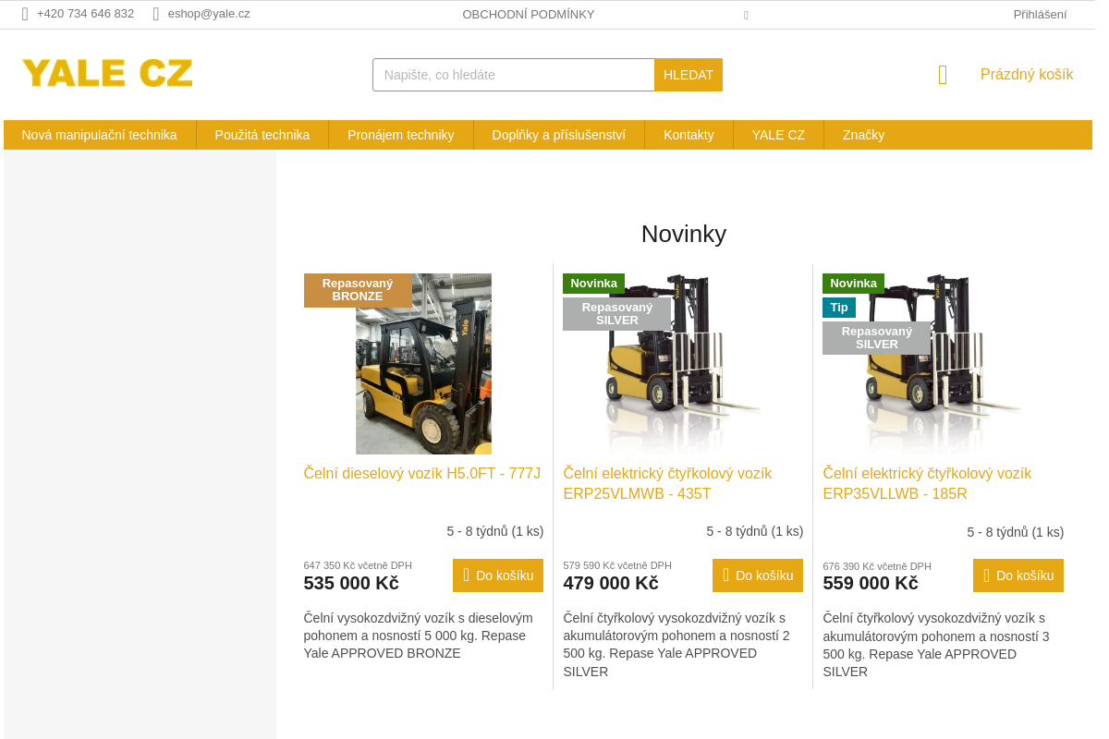The height and width of the screenshot is (739, 1109).
Task: Open the Doplňky a příslušenství menu
Action: 558,134
